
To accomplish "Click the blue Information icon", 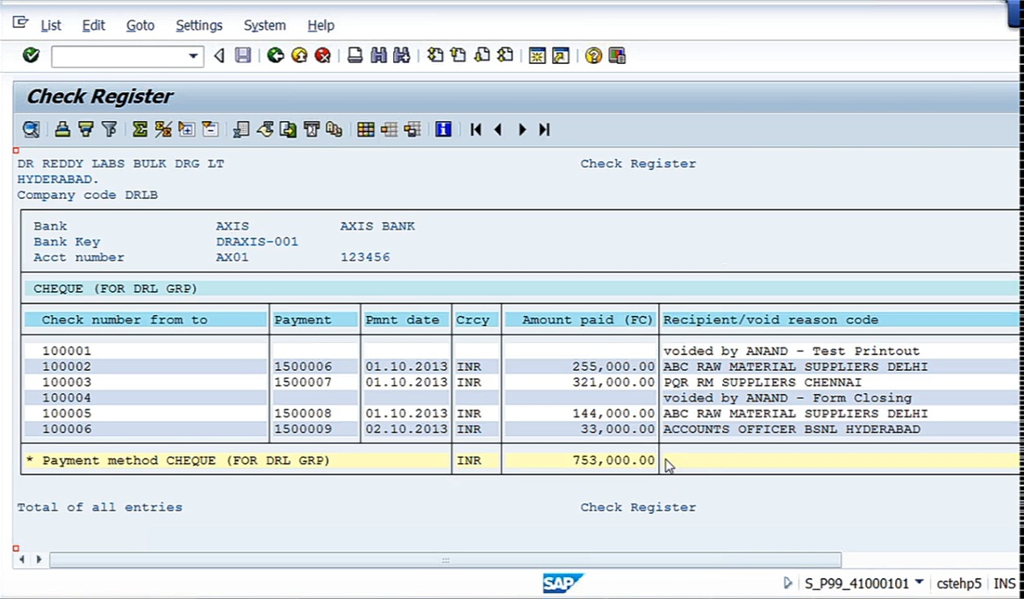I will coord(443,129).
